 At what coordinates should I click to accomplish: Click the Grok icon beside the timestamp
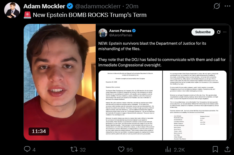click(217, 6)
